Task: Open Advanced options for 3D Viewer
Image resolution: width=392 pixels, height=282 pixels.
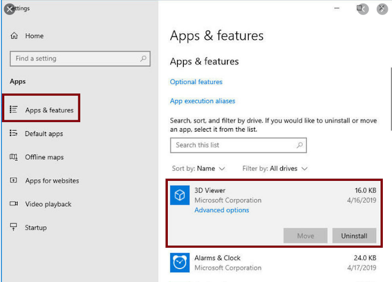Action: tap(222, 210)
